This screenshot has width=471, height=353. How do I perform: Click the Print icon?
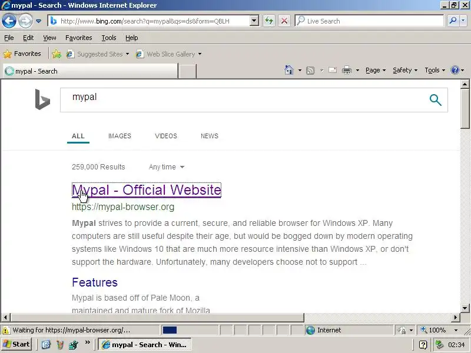tap(347, 70)
